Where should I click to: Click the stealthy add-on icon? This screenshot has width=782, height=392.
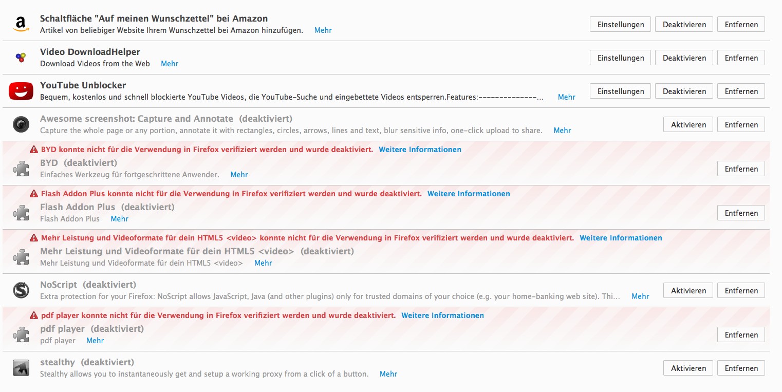pyautogui.click(x=21, y=368)
